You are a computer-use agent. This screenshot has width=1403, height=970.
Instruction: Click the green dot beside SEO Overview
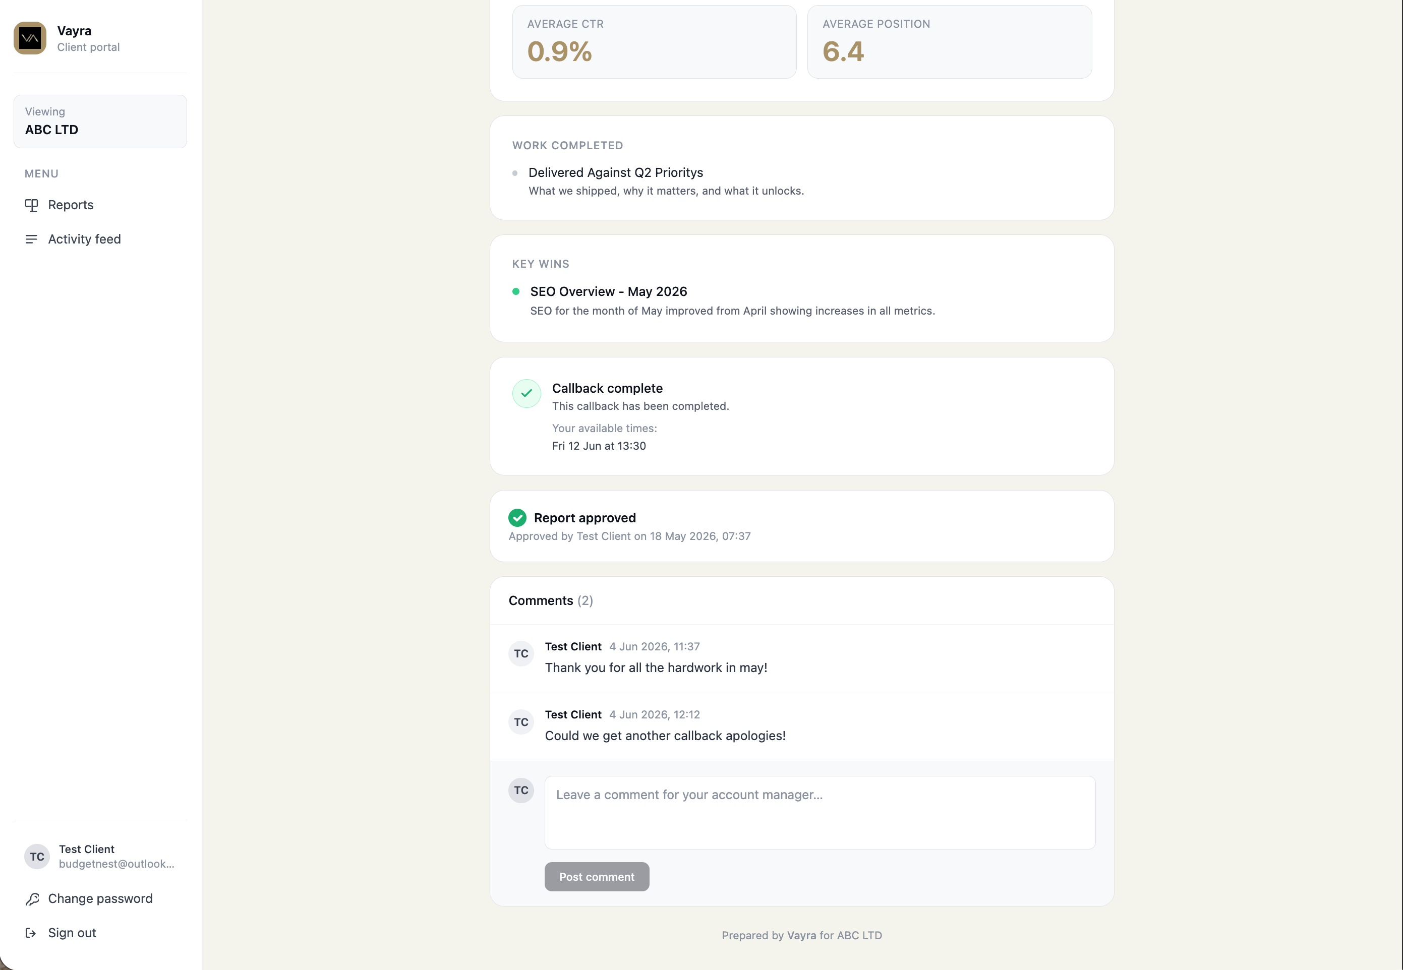(516, 292)
